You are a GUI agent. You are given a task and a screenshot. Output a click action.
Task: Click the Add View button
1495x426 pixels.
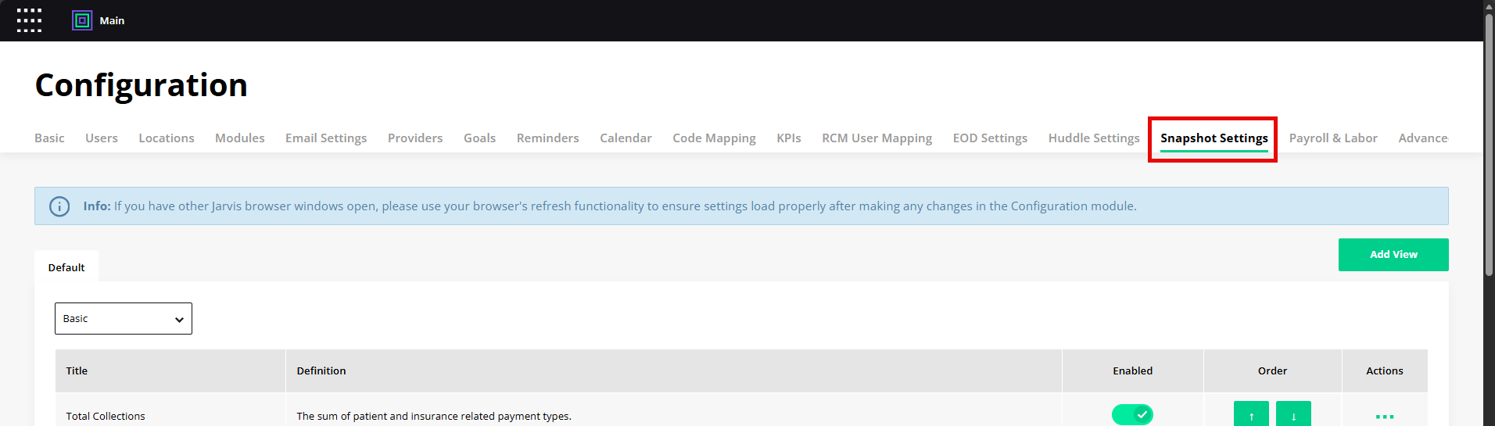point(1393,255)
